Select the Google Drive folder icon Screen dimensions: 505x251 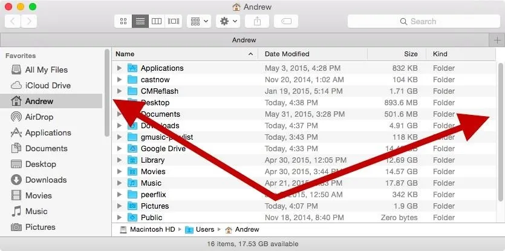tap(132, 149)
